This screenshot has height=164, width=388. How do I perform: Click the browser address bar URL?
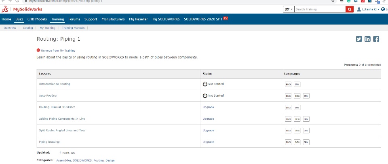click(x=66, y=1)
